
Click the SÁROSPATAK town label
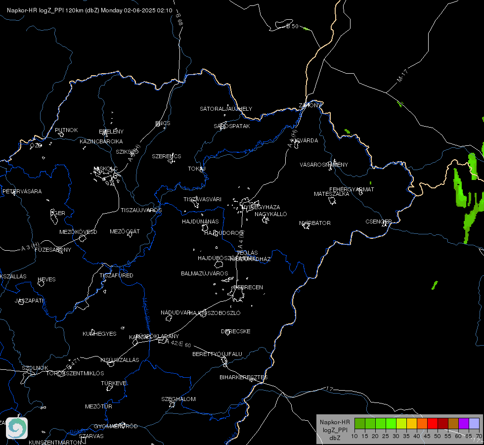[x=232, y=126]
